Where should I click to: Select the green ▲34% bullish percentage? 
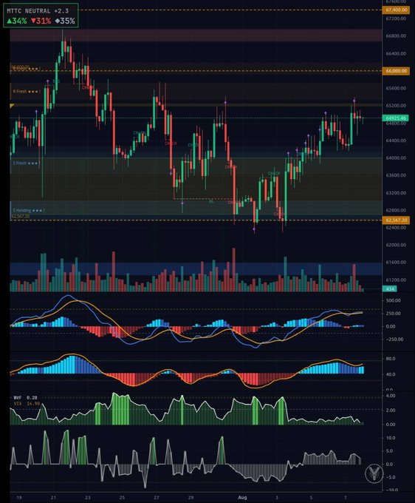coord(17,21)
